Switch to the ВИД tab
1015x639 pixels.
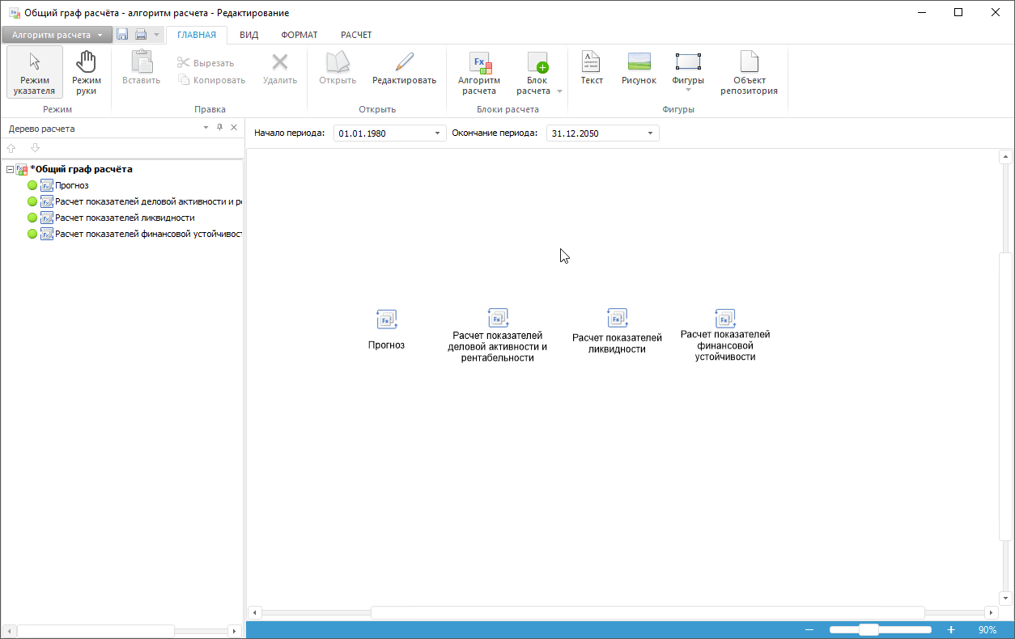(249, 35)
